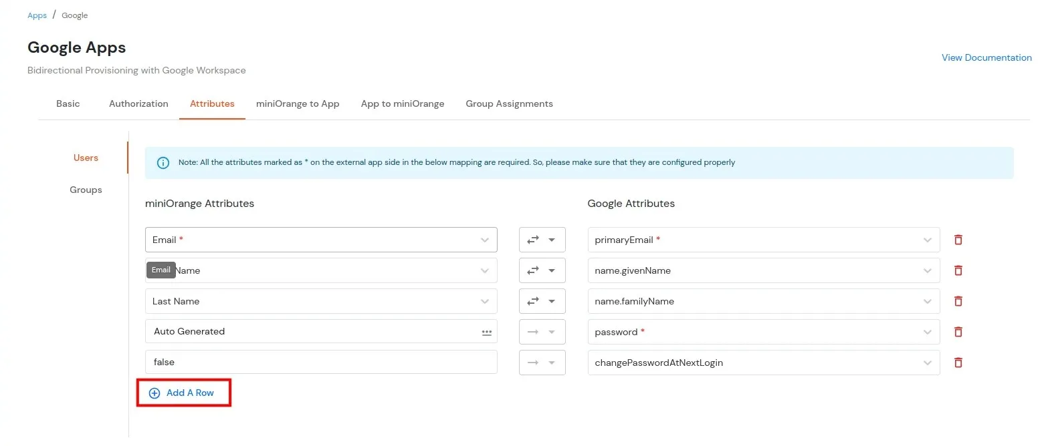This screenshot has height=446, width=1050.
Task: Open the App to miniOrange tab
Action: (403, 103)
